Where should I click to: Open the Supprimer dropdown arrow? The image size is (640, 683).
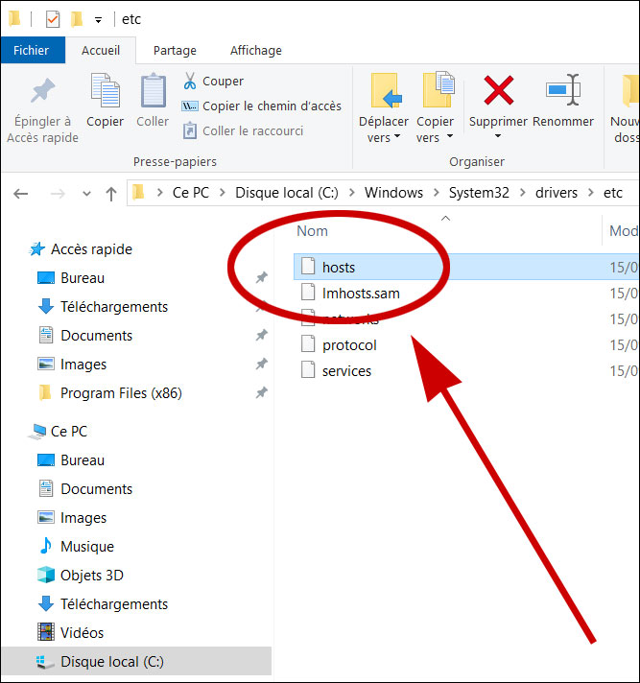[498, 136]
